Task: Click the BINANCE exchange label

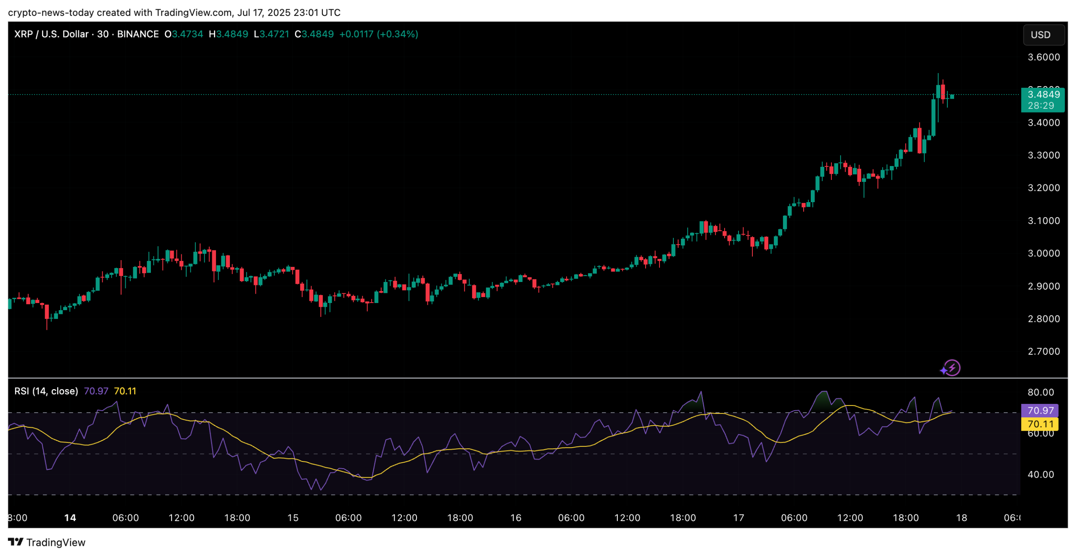Action: click(138, 34)
